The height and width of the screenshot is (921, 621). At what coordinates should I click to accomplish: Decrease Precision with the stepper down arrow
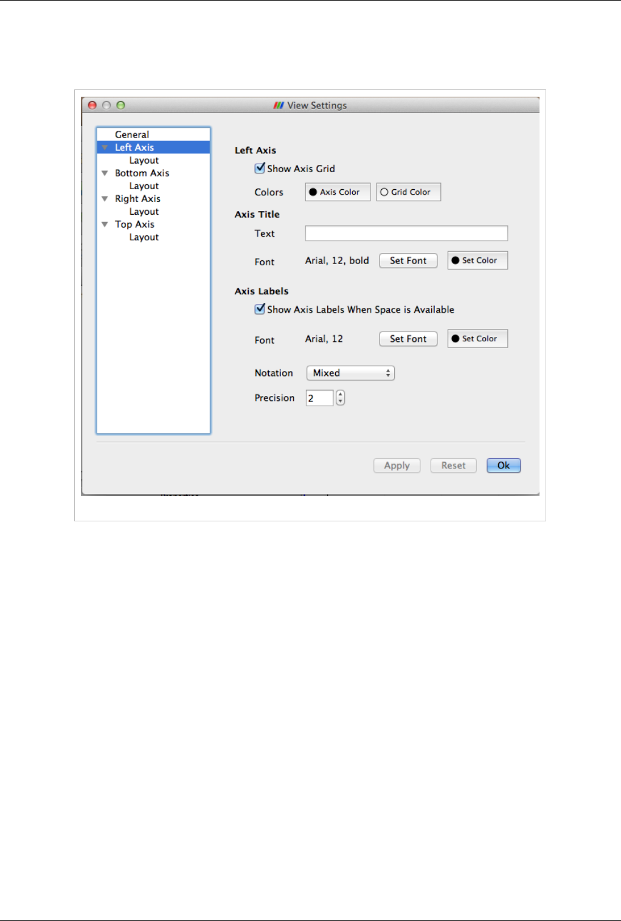point(341,401)
